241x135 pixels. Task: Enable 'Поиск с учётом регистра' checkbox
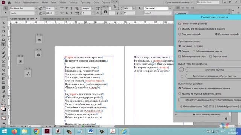click(180, 24)
